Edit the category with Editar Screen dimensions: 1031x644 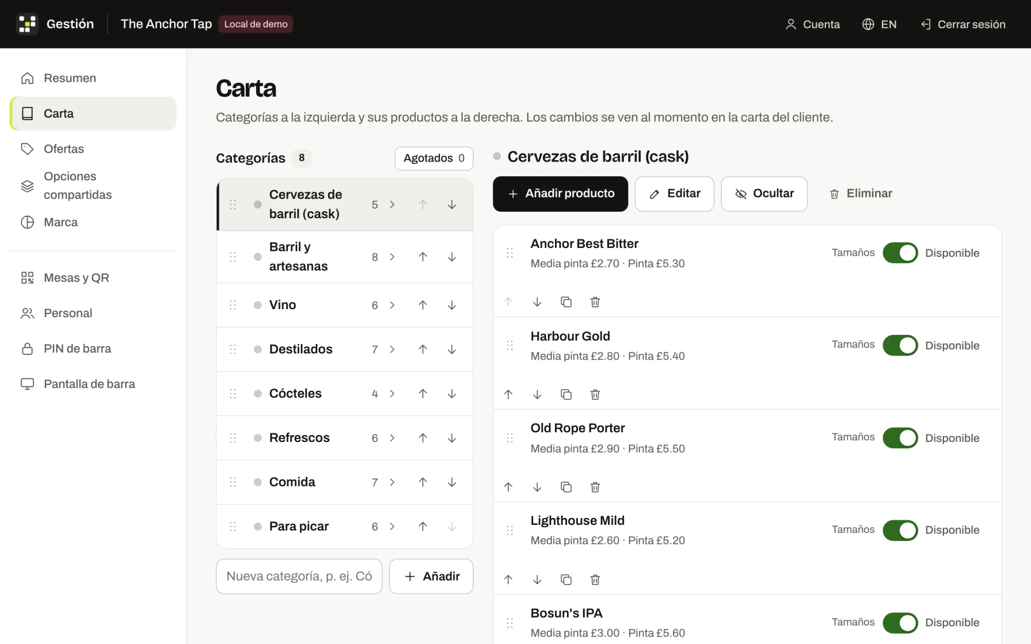click(674, 193)
